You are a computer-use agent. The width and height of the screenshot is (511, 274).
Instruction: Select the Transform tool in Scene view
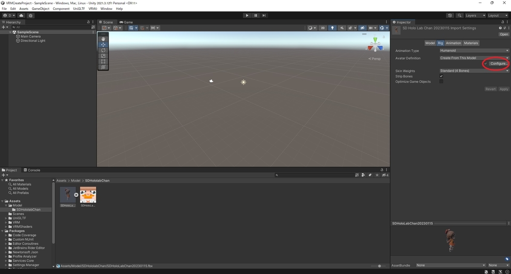(x=103, y=67)
